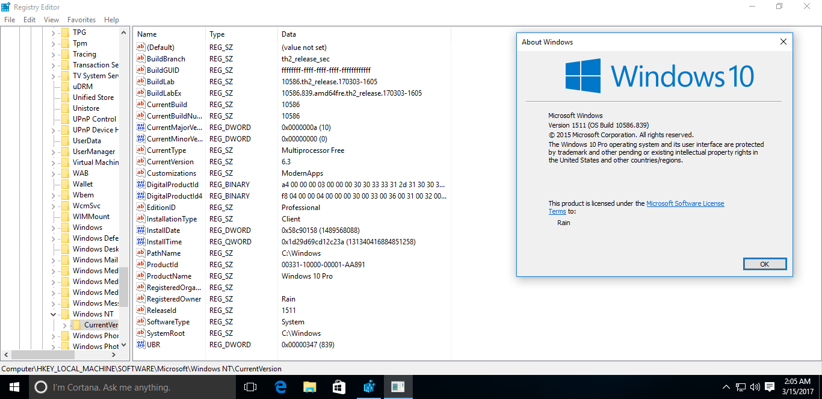Image resolution: width=822 pixels, height=399 pixels.
Task: Click the InstallTime QWORD value icon
Action: (141, 242)
